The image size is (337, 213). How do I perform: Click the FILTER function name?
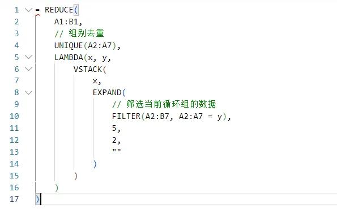(x=126, y=116)
